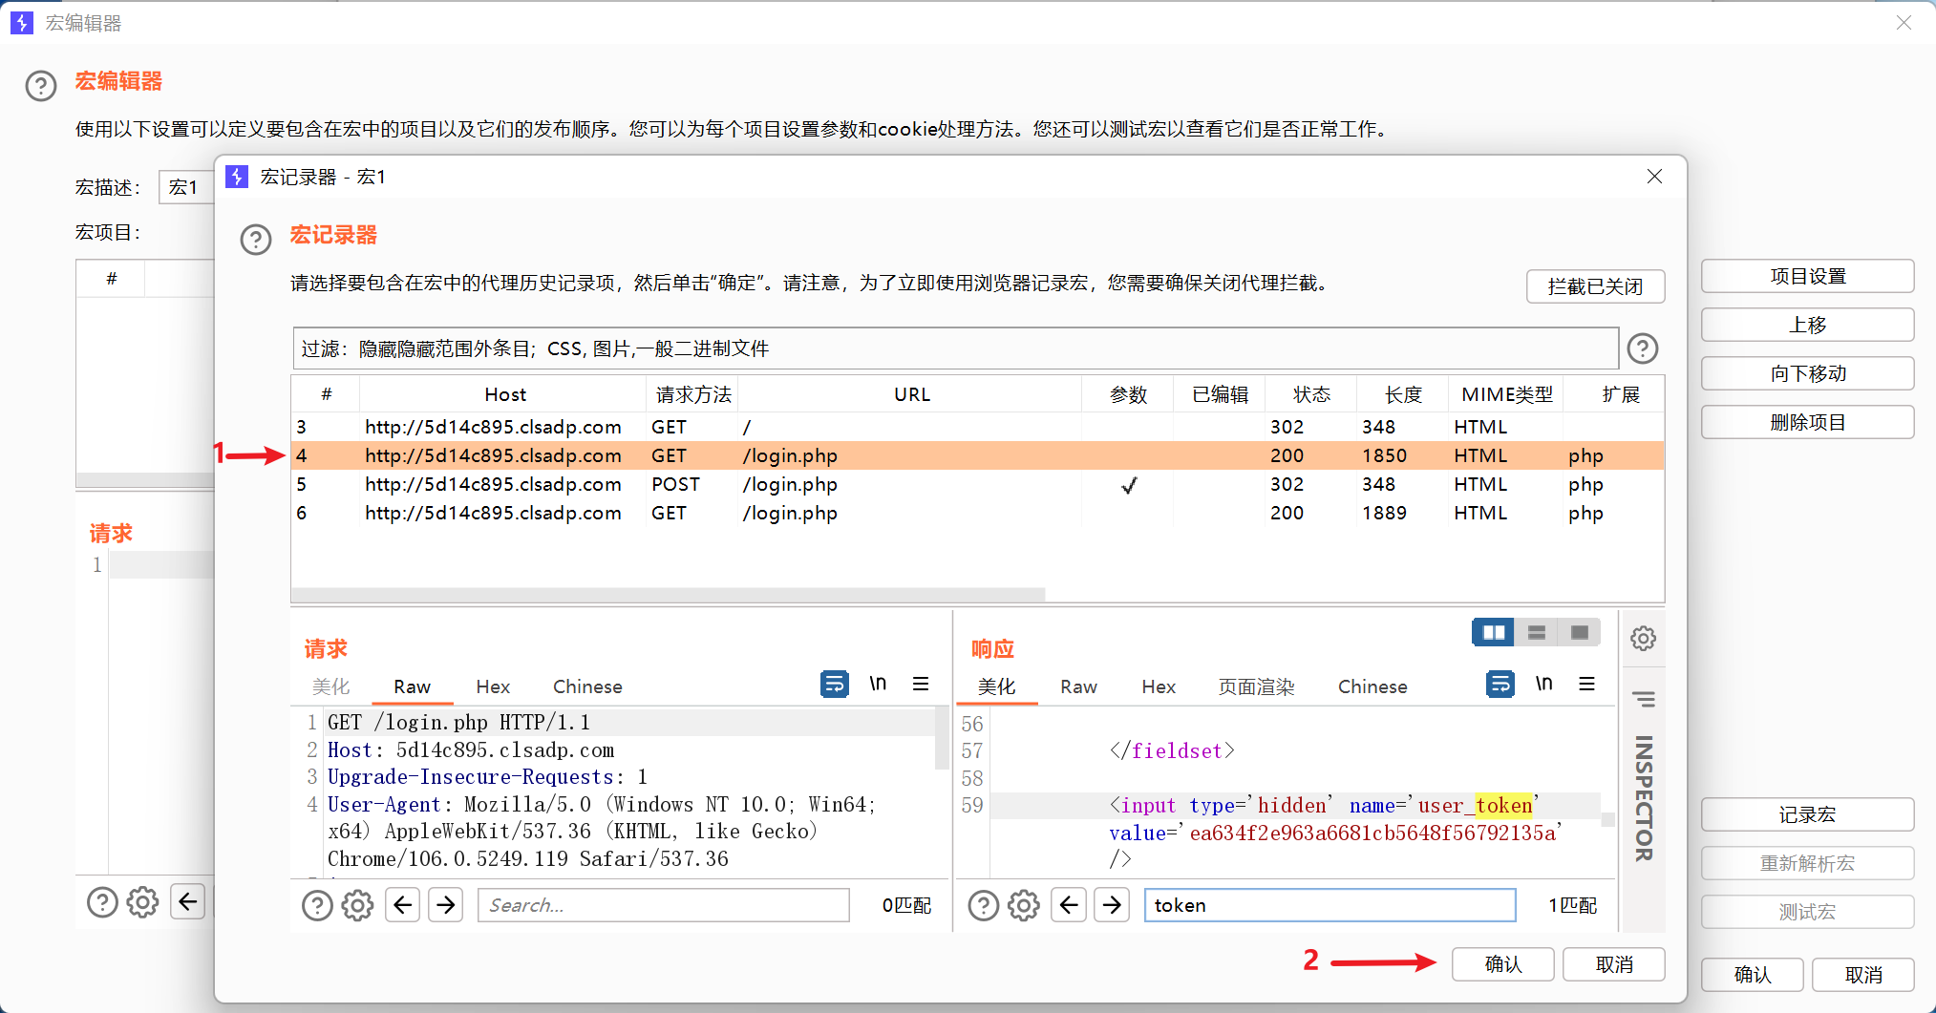The height and width of the screenshot is (1013, 1936).
Task: Switch response view to Raw tab
Action: pyautogui.click(x=1078, y=686)
